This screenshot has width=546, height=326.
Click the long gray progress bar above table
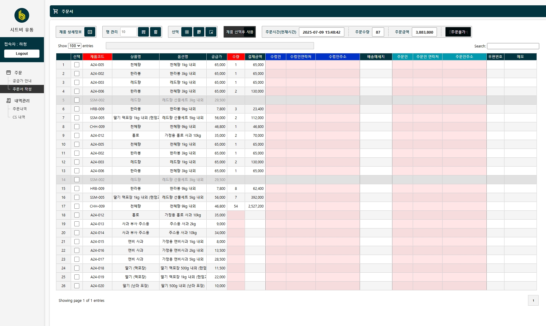coord(210,46)
